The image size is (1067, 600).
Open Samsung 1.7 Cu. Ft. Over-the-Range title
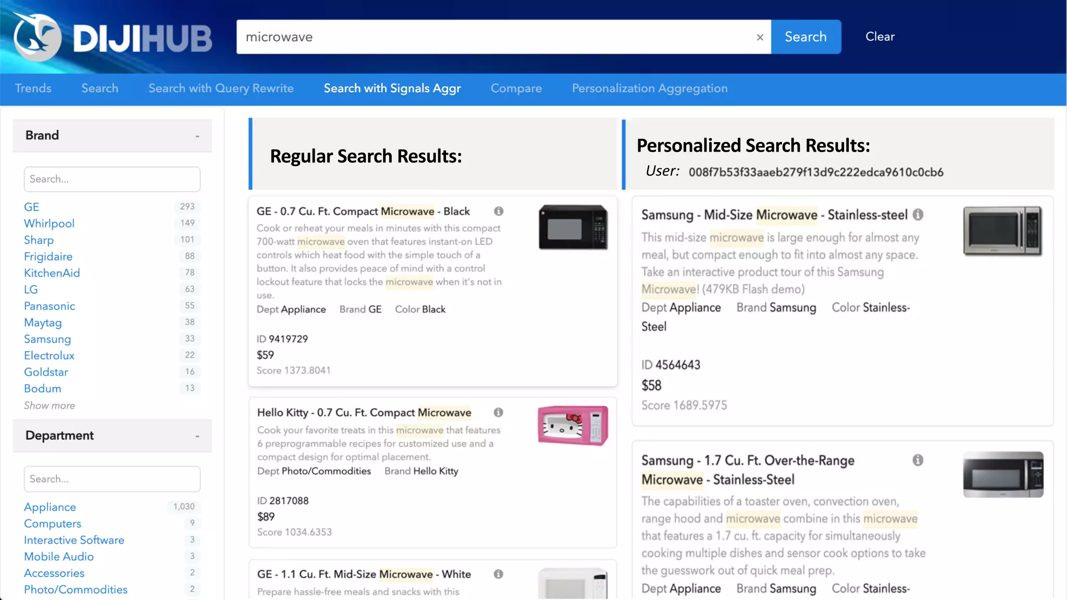click(x=748, y=470)
